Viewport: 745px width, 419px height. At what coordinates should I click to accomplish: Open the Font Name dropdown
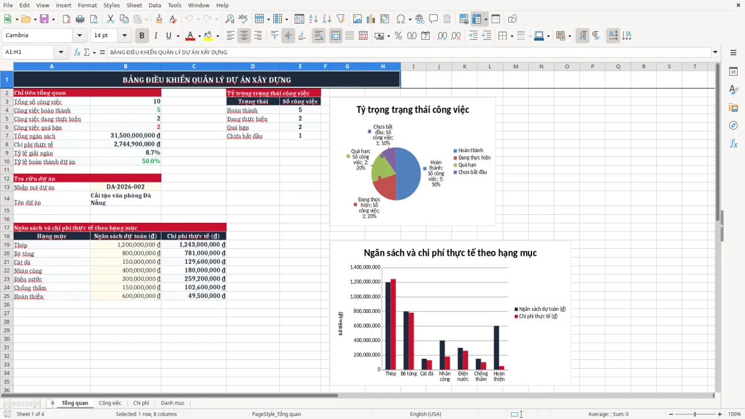tap(79, 36)
